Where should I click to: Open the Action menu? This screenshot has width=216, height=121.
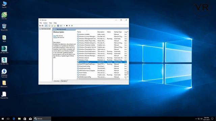[45, 23]
